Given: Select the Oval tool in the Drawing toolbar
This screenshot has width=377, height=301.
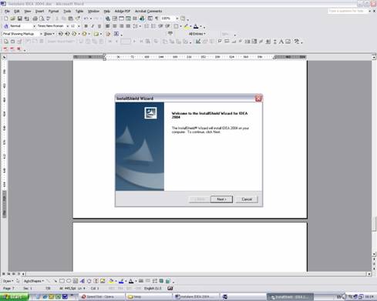Looking at the screenshot, I should [69, 281].
